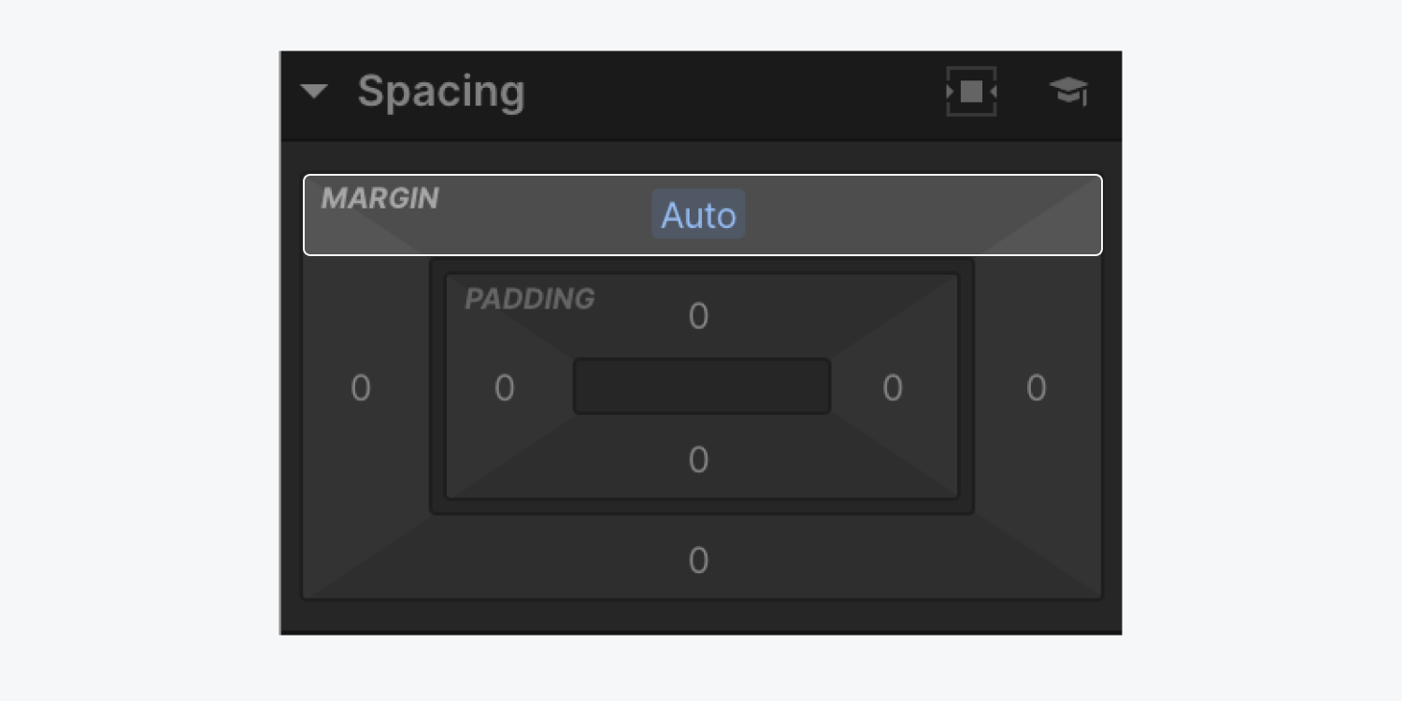Click the left padding 0 value
Screen dimensions: 1403x702
504,388
